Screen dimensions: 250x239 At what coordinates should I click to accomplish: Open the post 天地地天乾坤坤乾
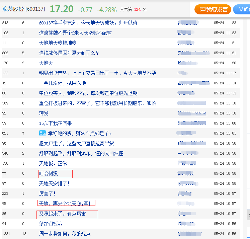(x=58, y=43)
